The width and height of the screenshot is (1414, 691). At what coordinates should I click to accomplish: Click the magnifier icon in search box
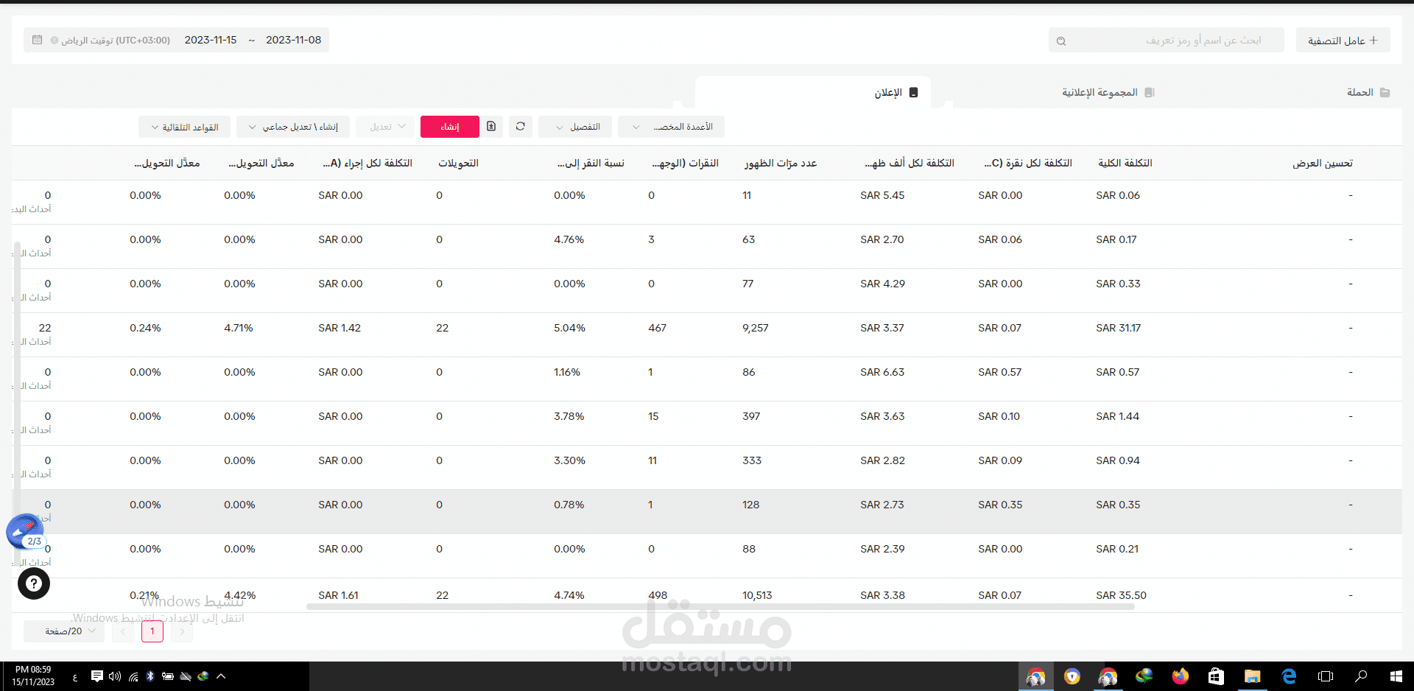point(1061,41)
